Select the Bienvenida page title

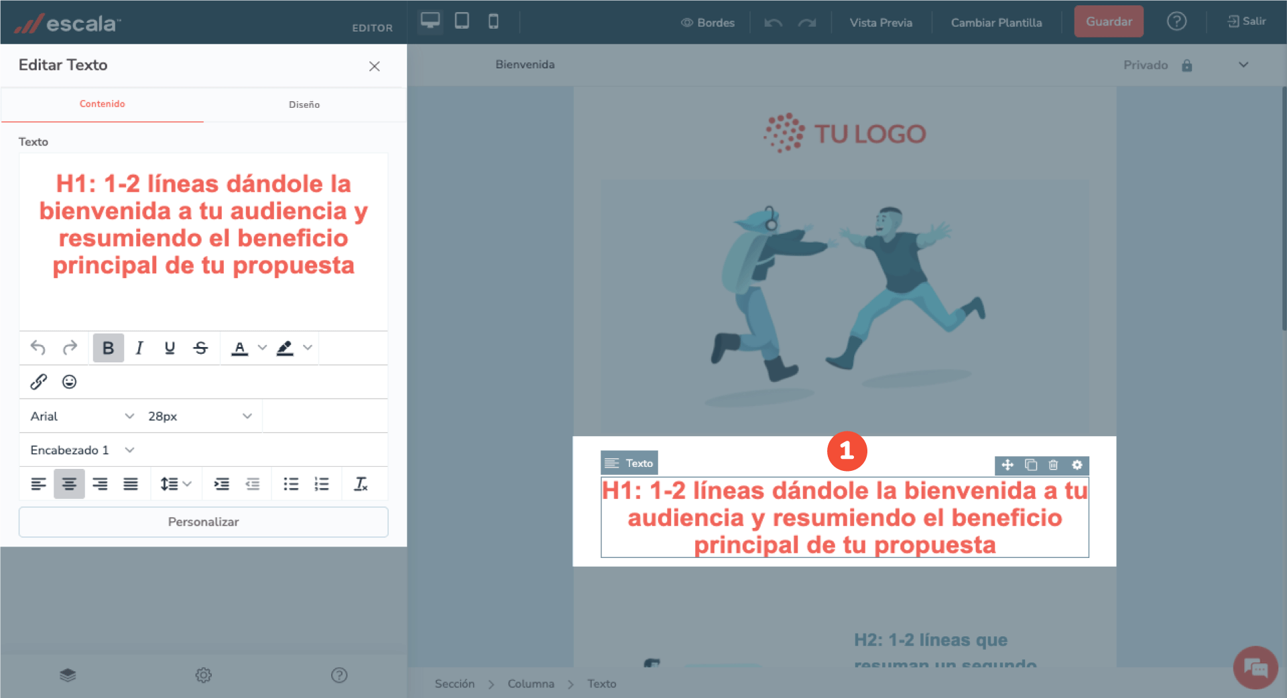pyautogui.click(x=525, y=64)
